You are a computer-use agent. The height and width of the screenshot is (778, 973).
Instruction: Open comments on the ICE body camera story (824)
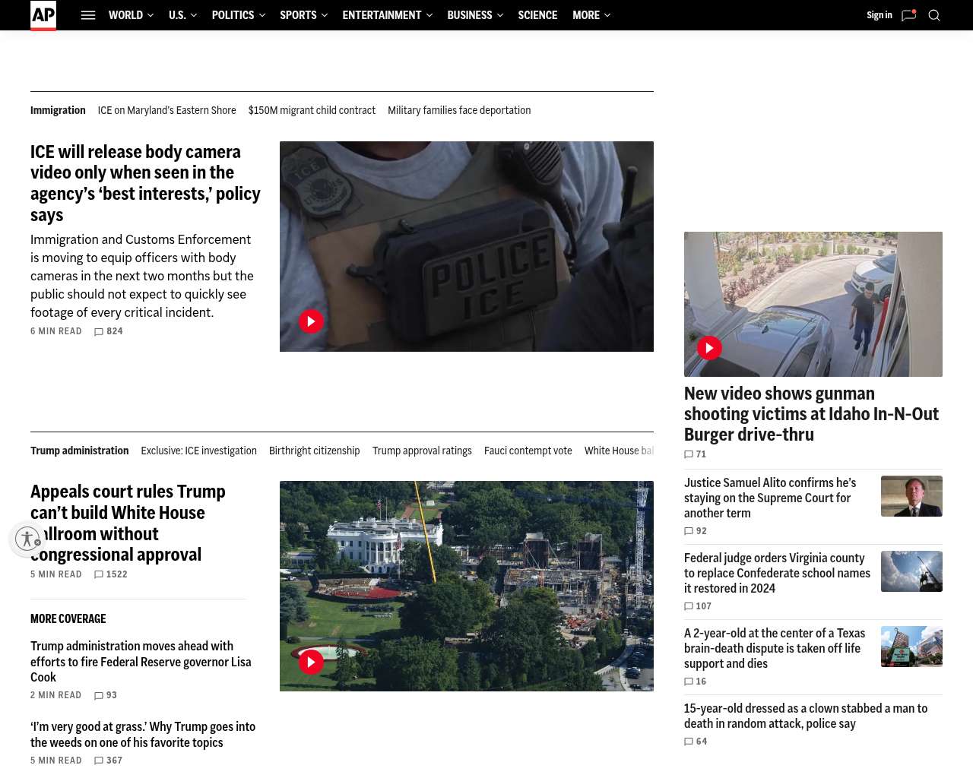(109, 331)
